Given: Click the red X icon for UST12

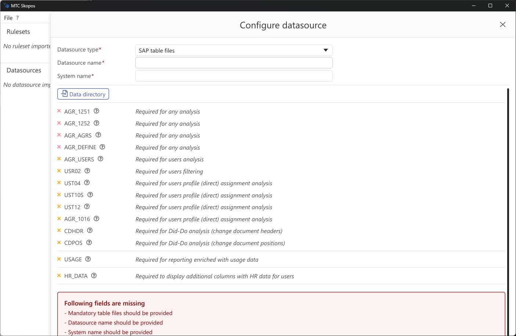Looking at the screenshot, I should coord(59,207).
